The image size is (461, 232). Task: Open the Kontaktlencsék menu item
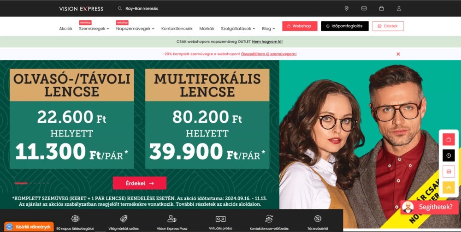pyautogui.click(x=177, y=29)
